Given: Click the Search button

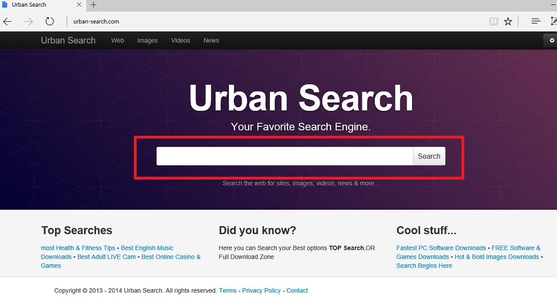Looking at the screenshot, I should point(429,156).
